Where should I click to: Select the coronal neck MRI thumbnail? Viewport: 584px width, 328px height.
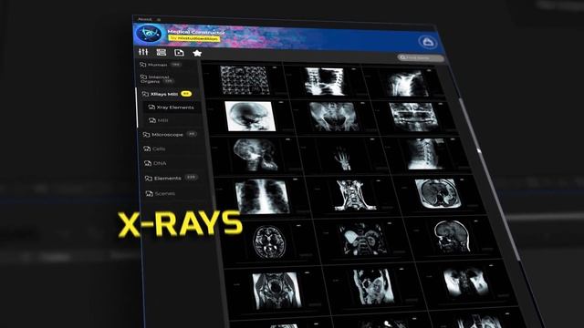[x=354, y=195]
